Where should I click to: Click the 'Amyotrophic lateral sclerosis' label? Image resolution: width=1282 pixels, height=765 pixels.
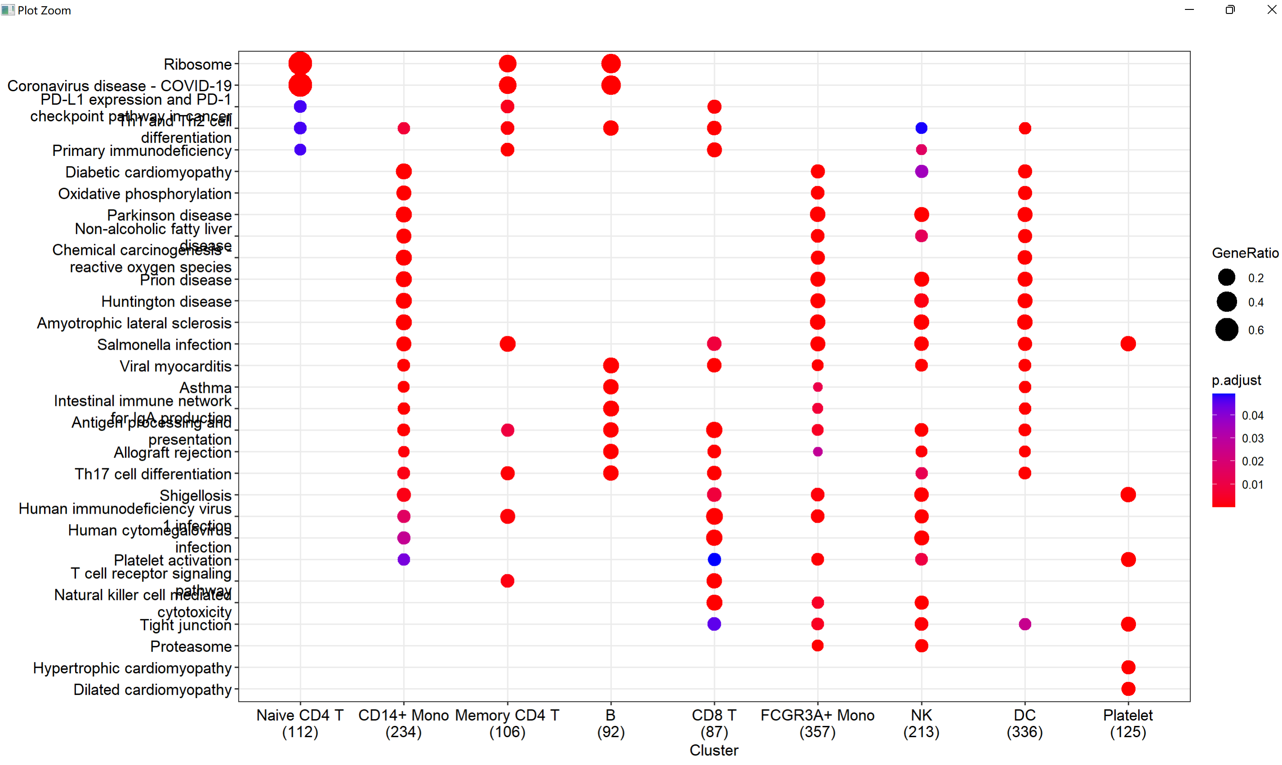(134, 323)
